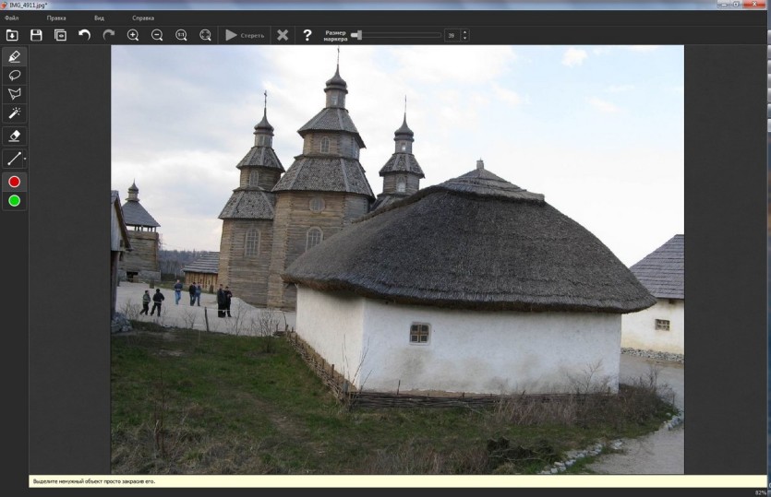Open help via question mark icon
The width and height of the screenshot is (771, 497).
[x=307, y=35]
